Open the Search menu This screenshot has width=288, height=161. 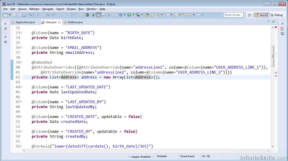pos(60,9)
